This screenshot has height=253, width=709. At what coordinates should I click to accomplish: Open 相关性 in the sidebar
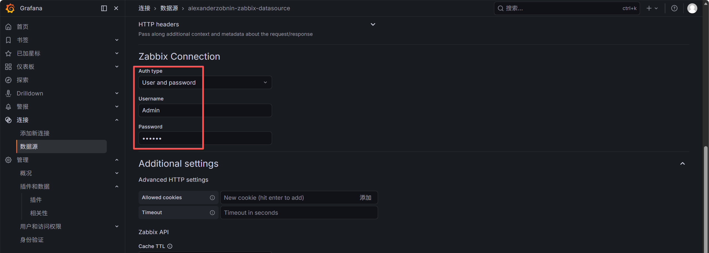click(39, 213)
